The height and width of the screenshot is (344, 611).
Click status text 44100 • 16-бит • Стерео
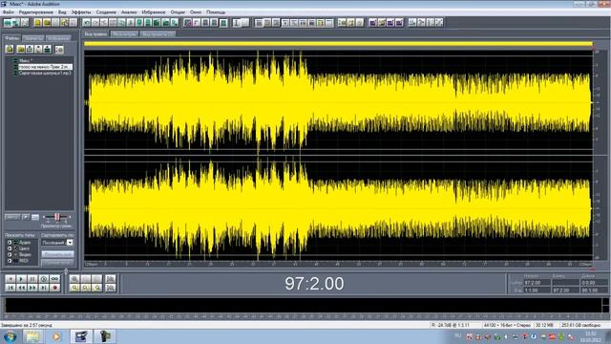(x=507, y=325)
